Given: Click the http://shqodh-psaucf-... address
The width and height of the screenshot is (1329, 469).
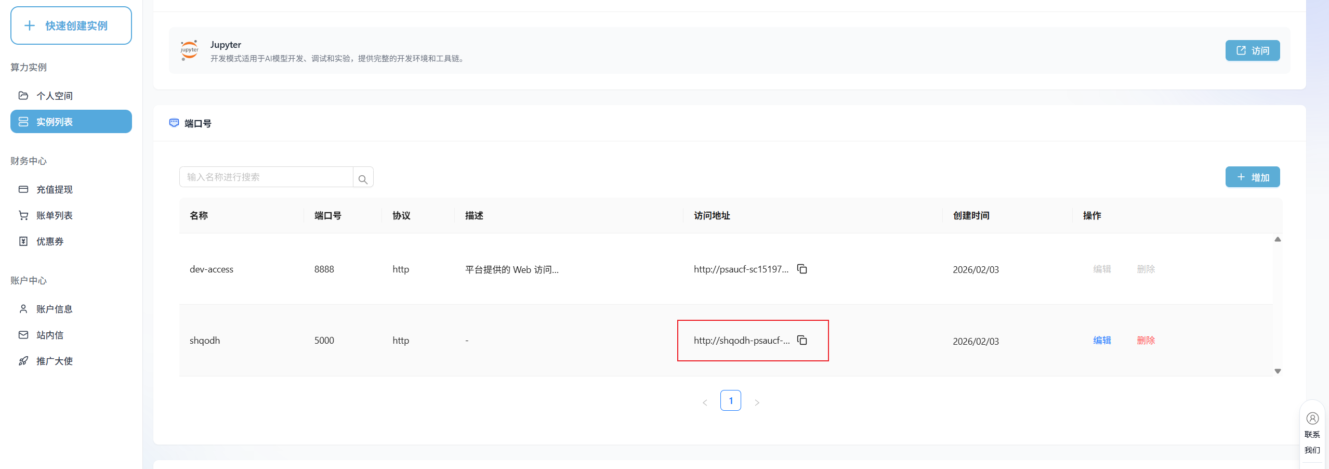Looking at the screenshot, I should pos(742,341).
